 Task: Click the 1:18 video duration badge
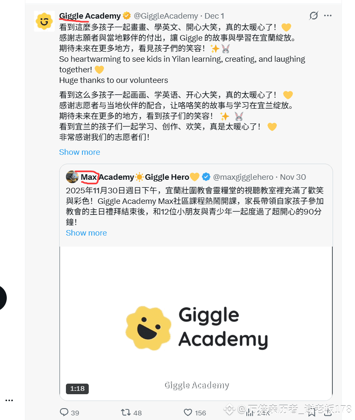coord(77,389)
